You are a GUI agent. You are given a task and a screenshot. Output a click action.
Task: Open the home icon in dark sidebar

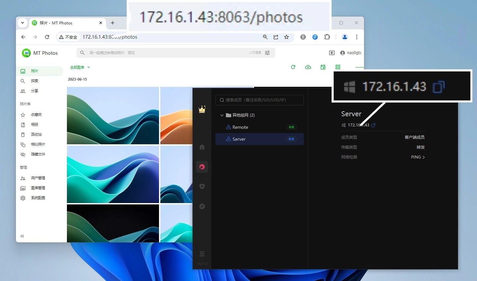pyautogui.click(x=202, y=147)
